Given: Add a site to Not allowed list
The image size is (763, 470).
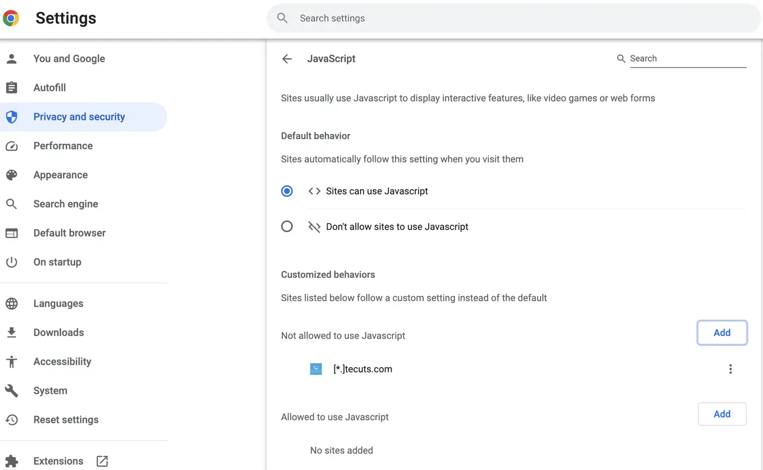Looking at the screenshot, I should click(x=722, y=333).
